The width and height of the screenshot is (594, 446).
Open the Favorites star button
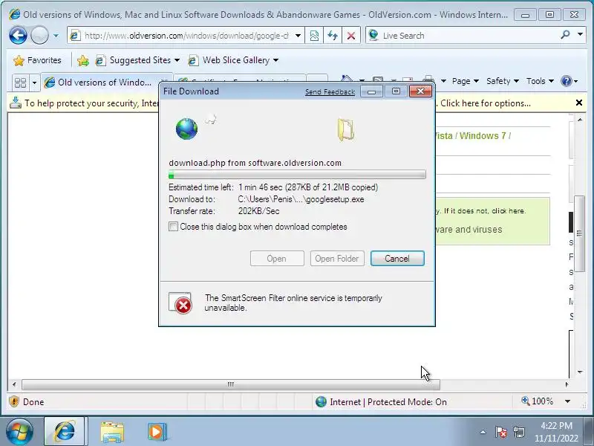37,60
